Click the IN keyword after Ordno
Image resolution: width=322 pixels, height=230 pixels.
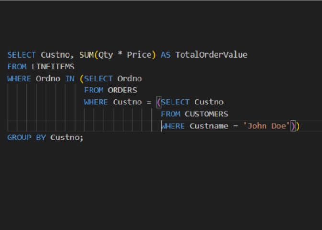[x=70, y=79]
